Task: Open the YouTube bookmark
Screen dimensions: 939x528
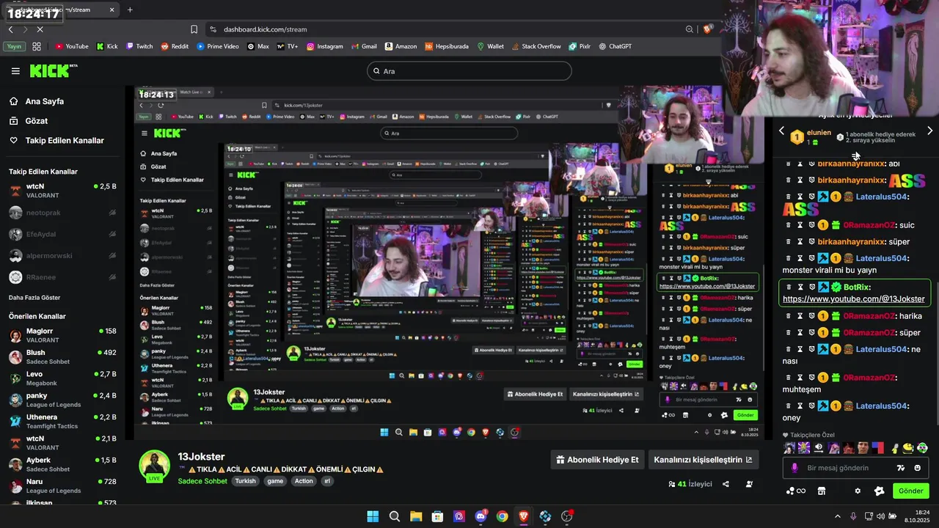Action: (72, 46)
